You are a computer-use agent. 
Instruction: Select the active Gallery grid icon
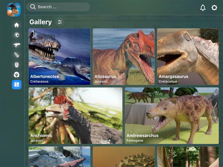(17, 85)
